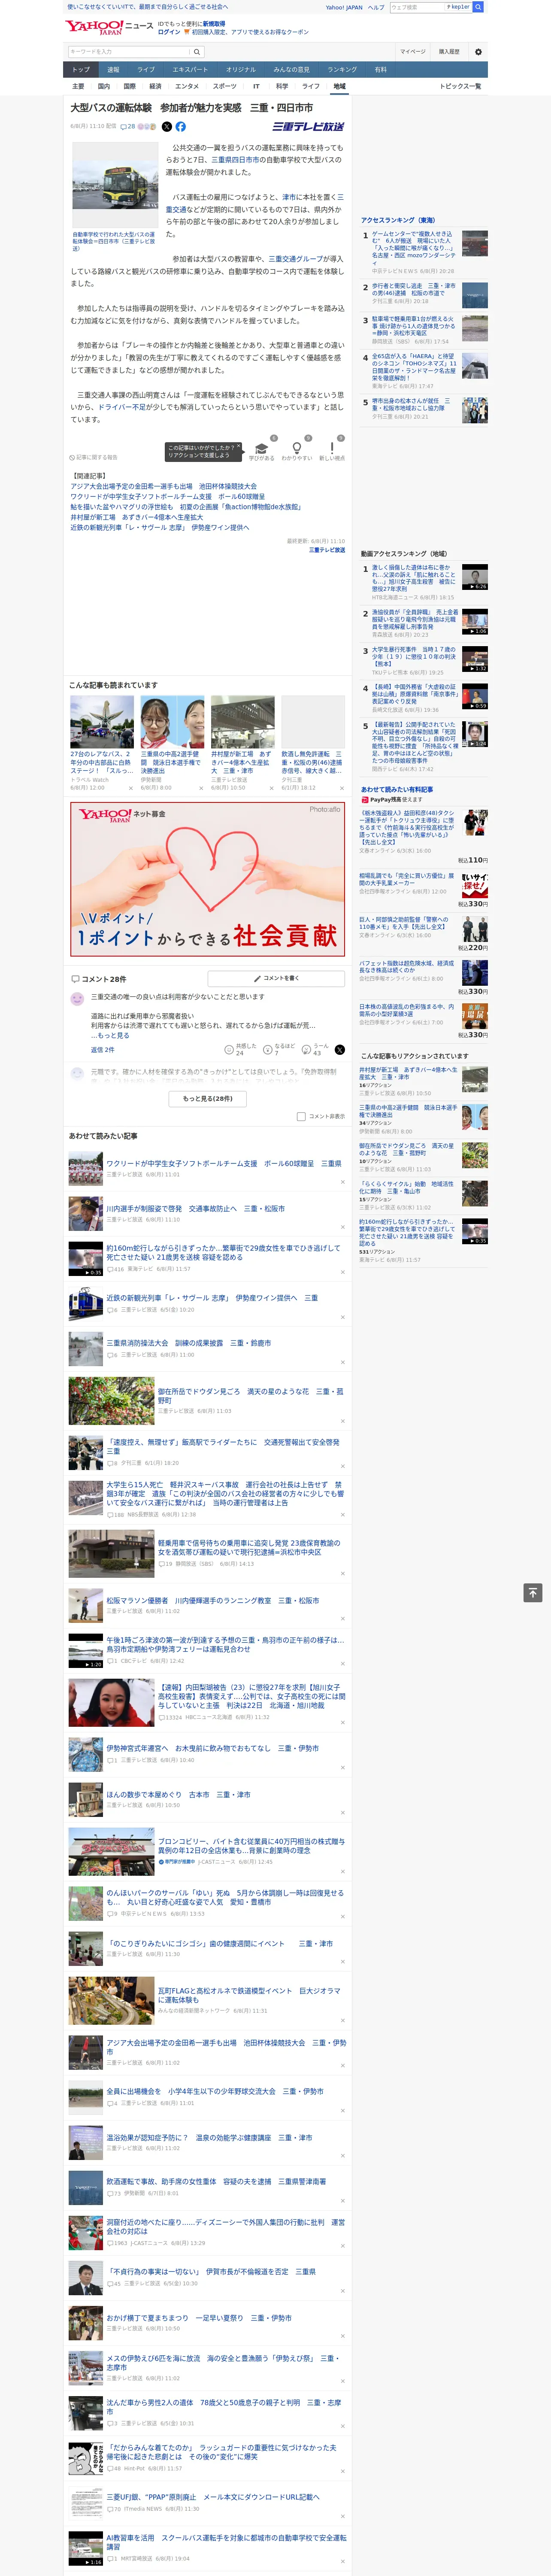Select the エキスパート tab
Viewport: 551px width, 2576px height.
190,70
